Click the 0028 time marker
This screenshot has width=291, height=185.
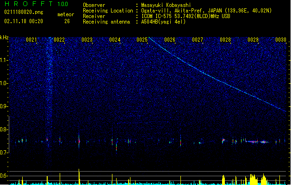pyautogui.click(x=225, y=40)
